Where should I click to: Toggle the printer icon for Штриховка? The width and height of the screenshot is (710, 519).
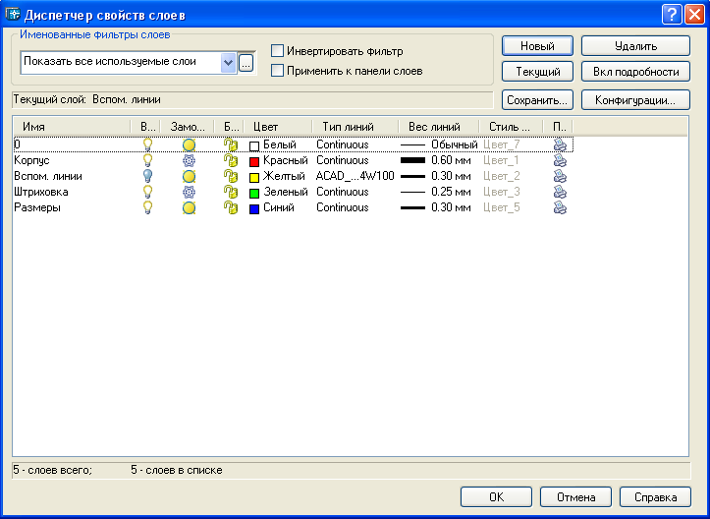click(x=560, y=193)
